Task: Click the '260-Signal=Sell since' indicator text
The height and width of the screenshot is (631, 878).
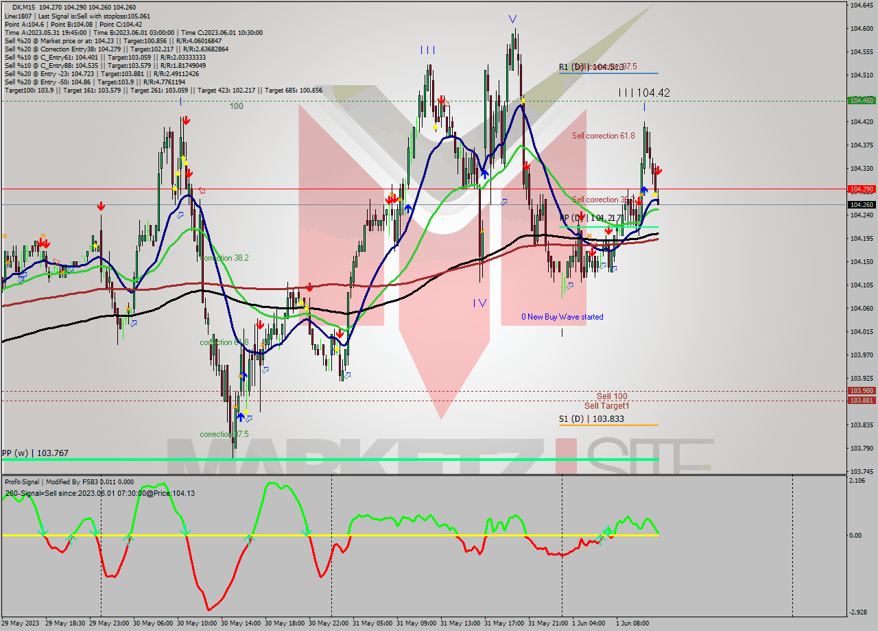Action: (x=100, y=492)
